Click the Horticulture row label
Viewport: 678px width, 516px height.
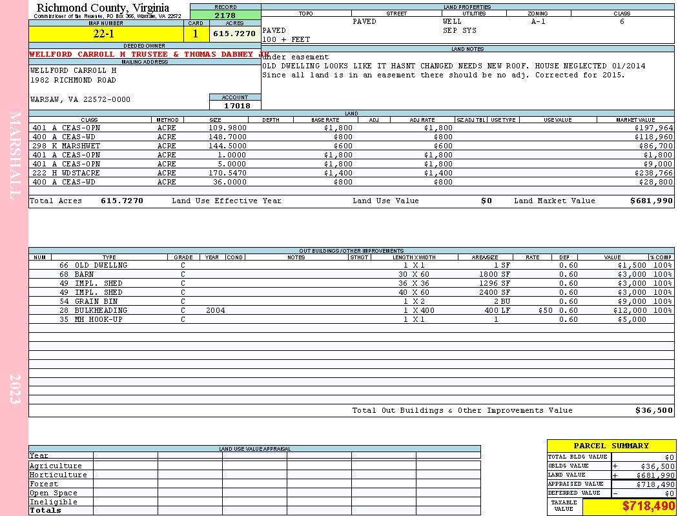(x=58, y=475)
